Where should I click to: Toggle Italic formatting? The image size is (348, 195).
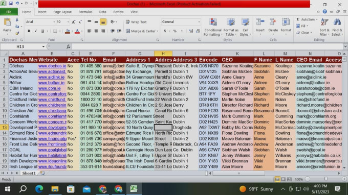[x=35, y=31]
